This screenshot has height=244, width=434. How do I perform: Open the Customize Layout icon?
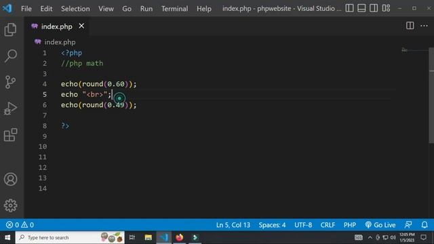[386, 8]
